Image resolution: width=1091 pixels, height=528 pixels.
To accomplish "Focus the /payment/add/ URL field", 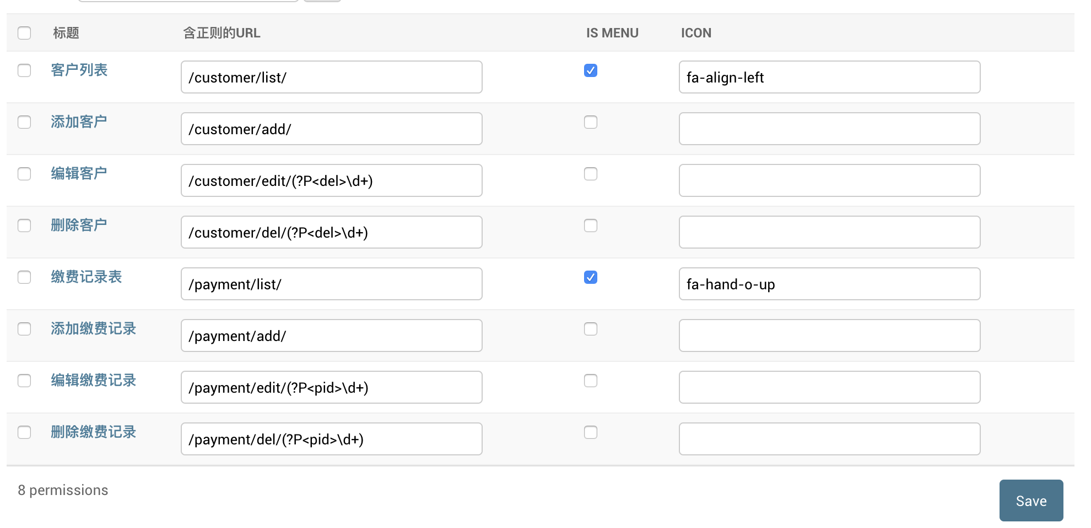I will 331,336.
